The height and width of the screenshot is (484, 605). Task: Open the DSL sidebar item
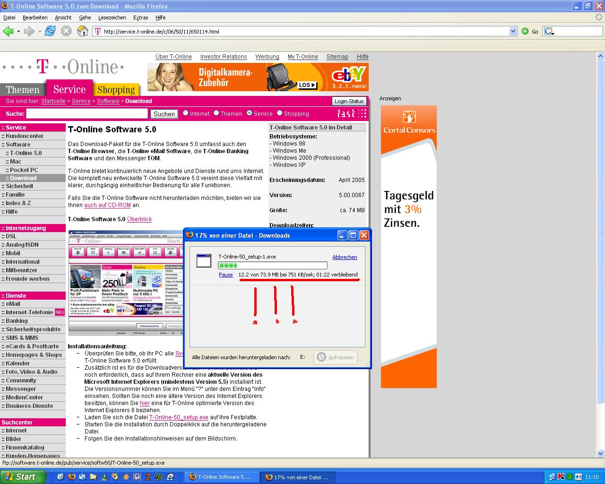(33, 236)
